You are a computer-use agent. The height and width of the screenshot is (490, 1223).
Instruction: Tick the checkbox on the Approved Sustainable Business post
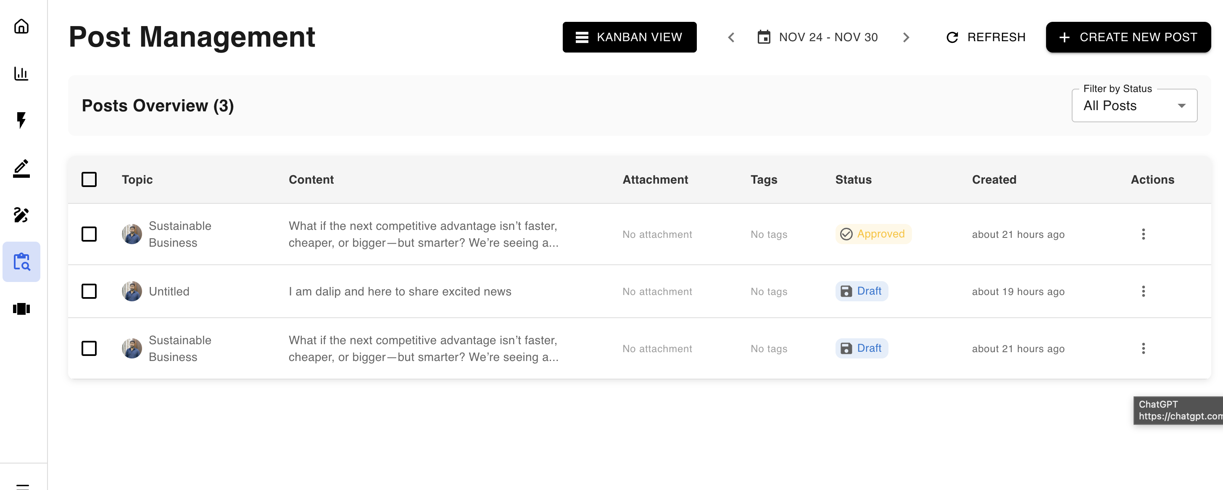click(x=89, y=234)
